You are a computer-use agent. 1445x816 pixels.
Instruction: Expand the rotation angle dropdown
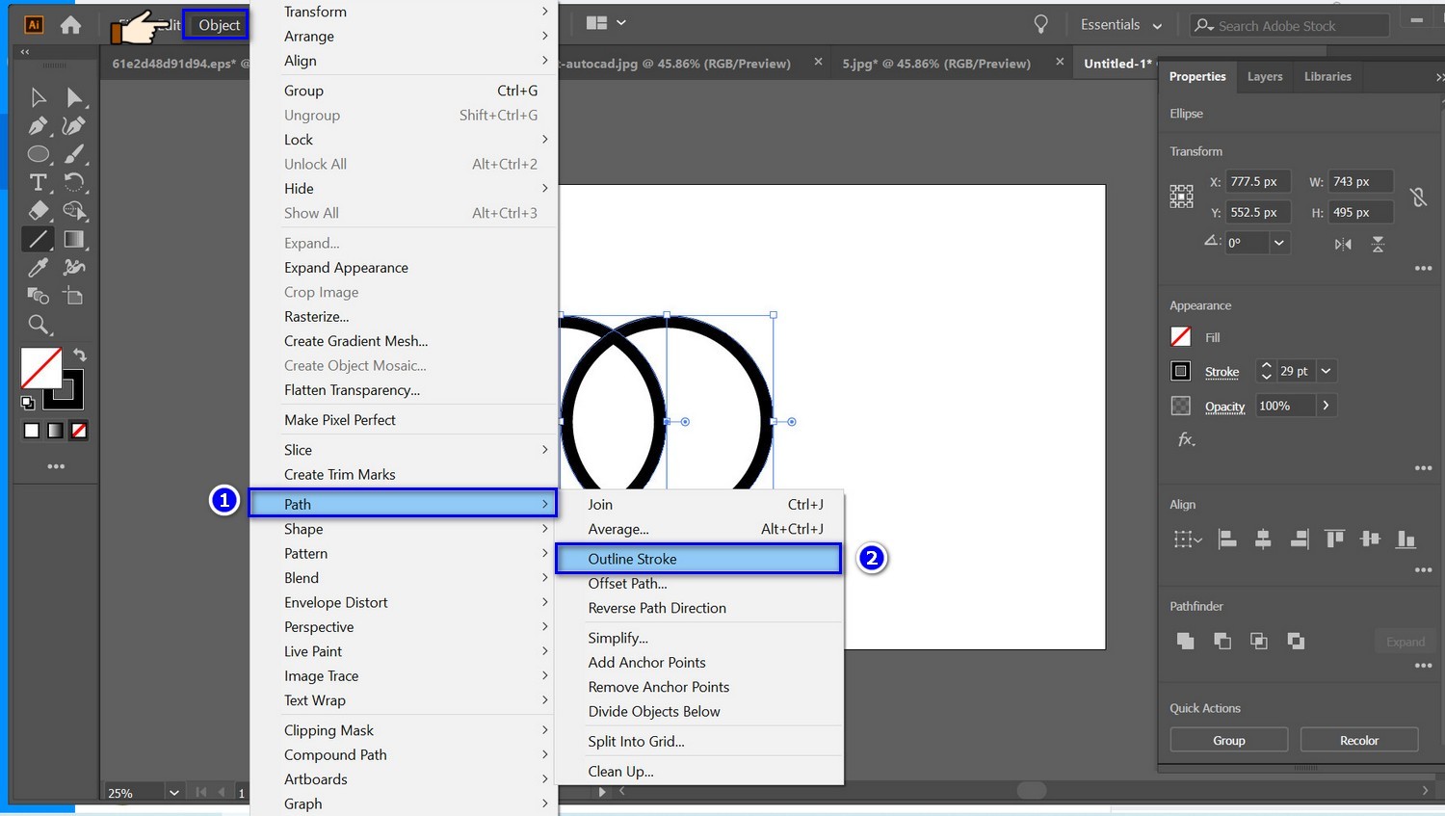click(x=1279, y=243)
